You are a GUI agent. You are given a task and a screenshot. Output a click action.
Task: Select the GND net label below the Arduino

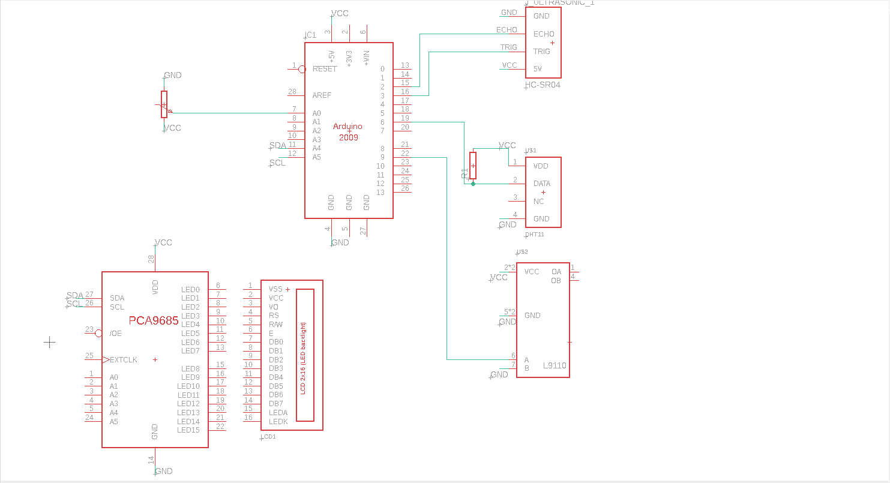pyautogui.click(x=340, y=243)
